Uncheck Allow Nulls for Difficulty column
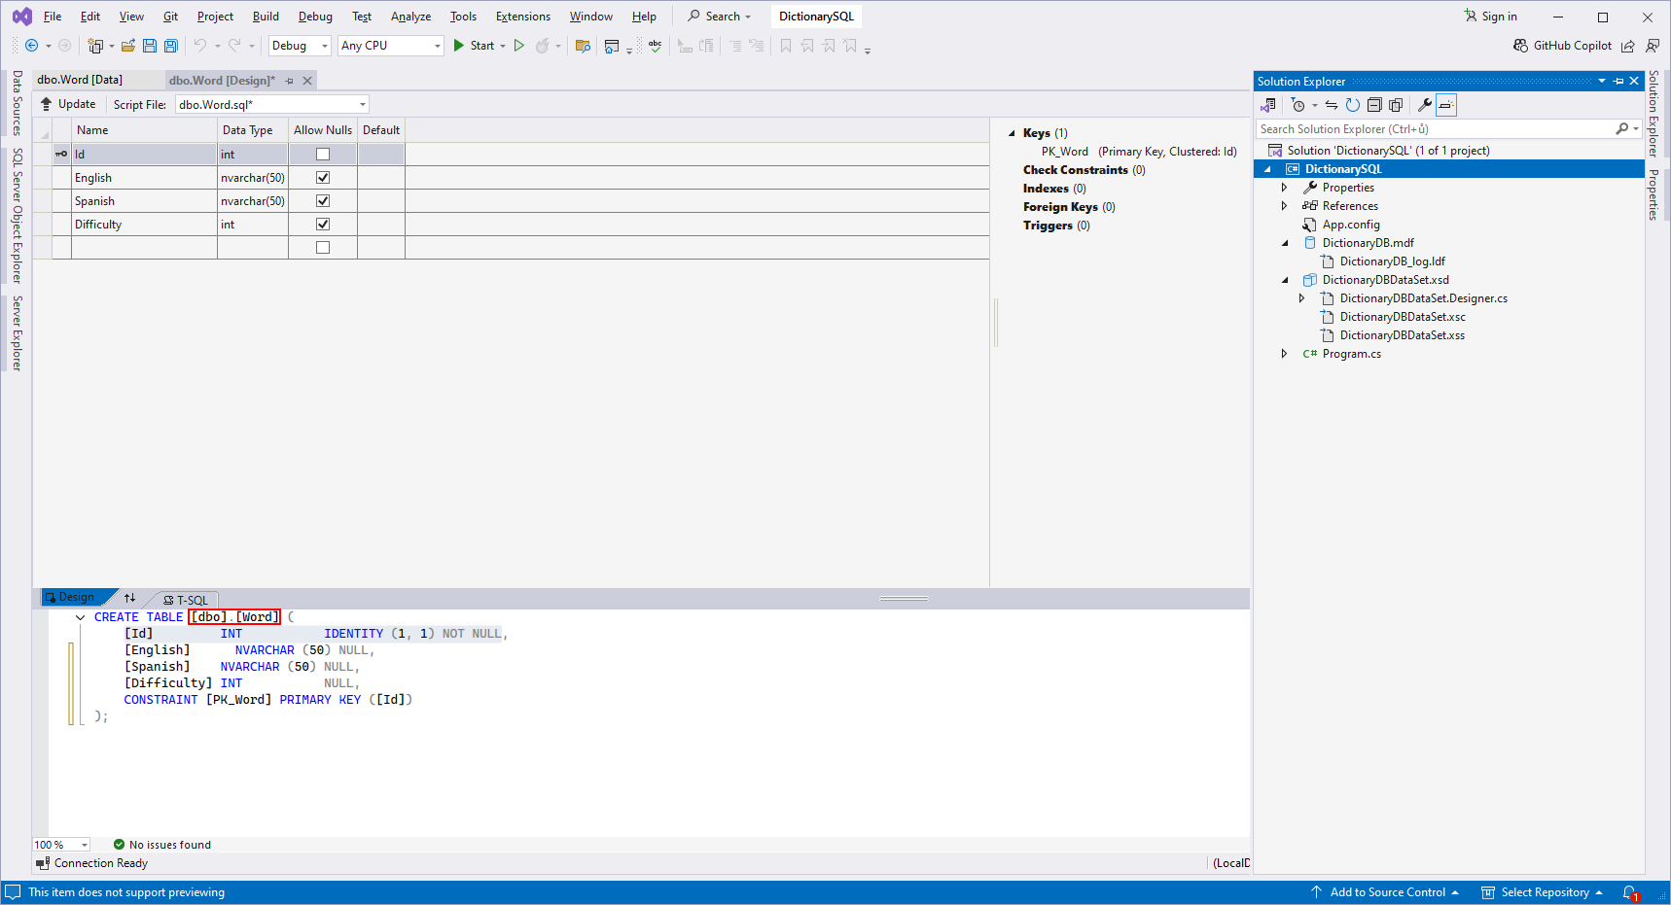The image size is (1671, 905). click(x=323, y=225)
